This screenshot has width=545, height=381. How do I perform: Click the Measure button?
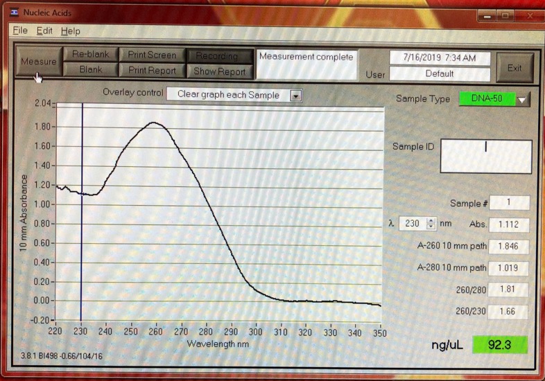(38, 62)
